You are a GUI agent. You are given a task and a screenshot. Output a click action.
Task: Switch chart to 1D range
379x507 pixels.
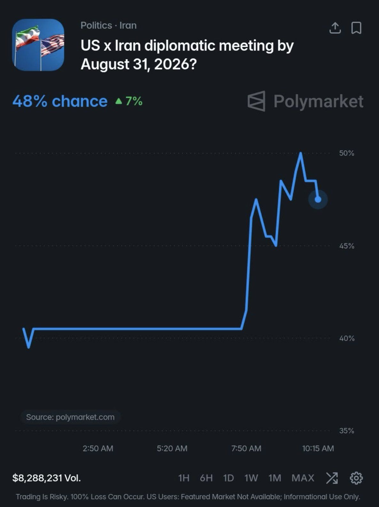coord(228,478)
